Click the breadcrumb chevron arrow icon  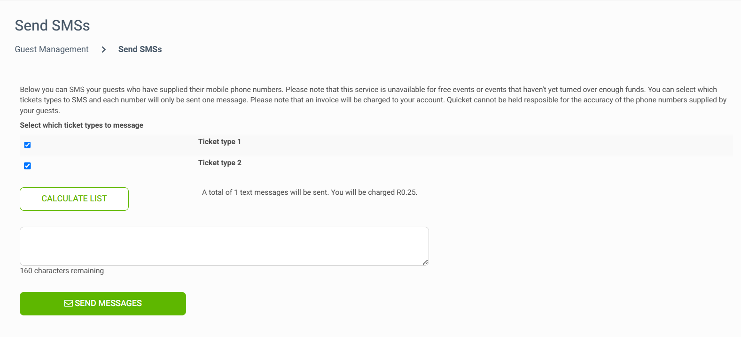[x=103, y=49]
